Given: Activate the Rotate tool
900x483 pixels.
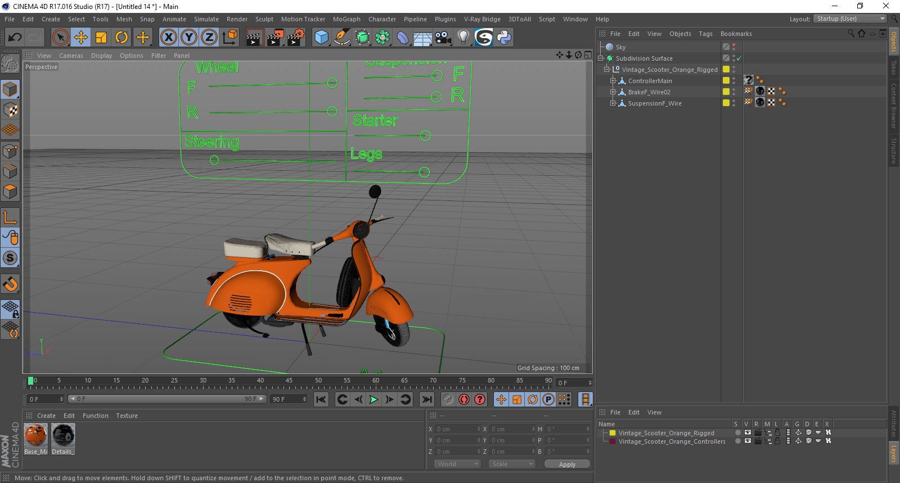Looking at the screenshot, I should tap(121, 38).
